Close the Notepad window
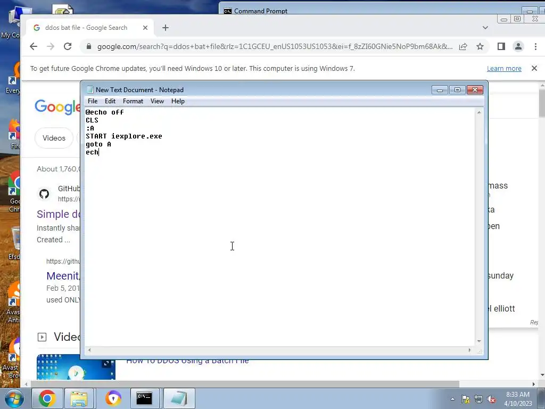The height and width of the screenshot is (409, 545). (475, 90)
